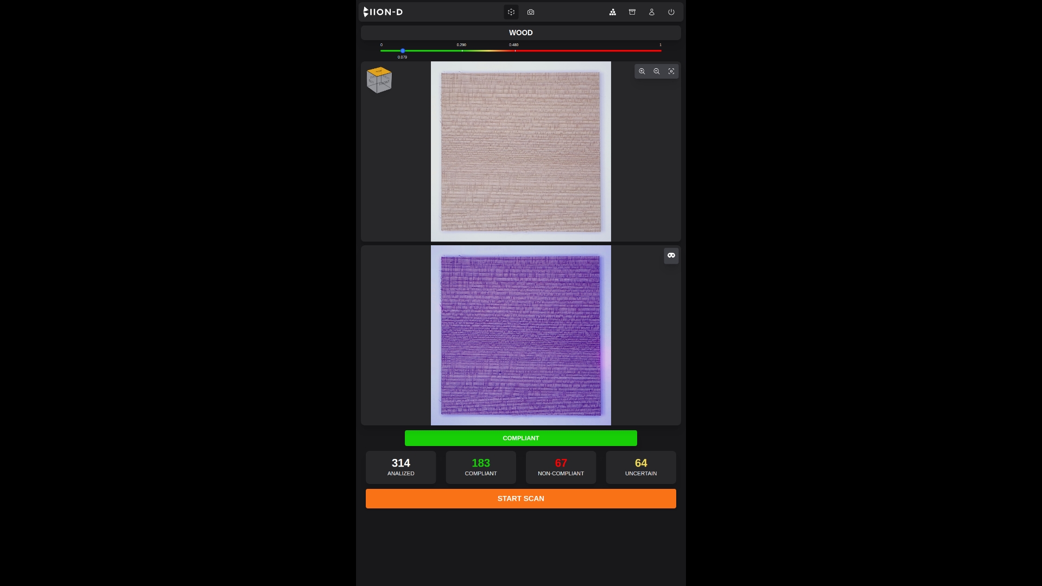
Task: Click the START SCAN button
Action: point(521,499)
